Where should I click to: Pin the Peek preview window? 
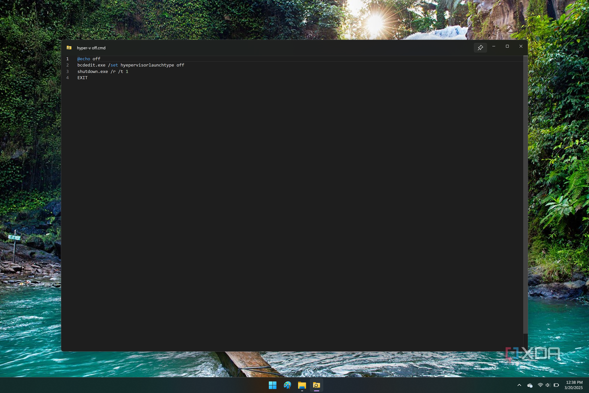(x=480, y=47)
